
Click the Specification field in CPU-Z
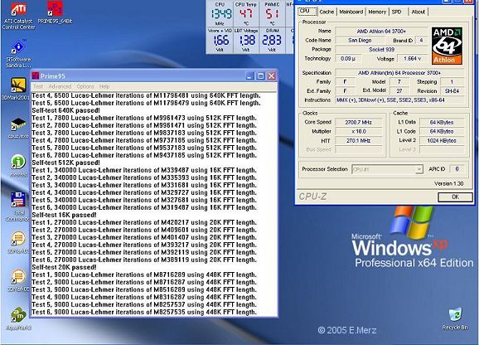click(399, 73)
